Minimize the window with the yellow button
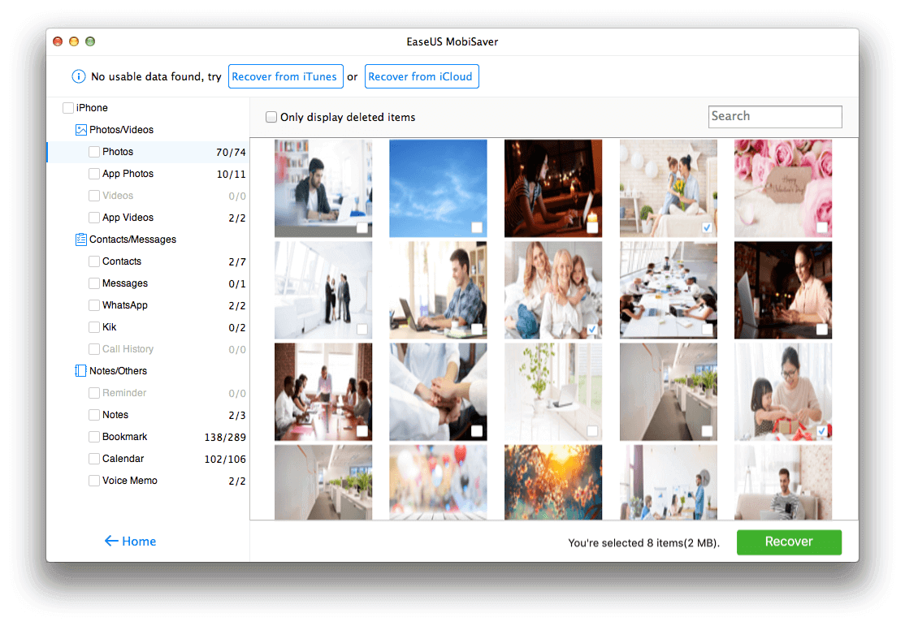The image size is (905, 626). [x=74, y=41]
